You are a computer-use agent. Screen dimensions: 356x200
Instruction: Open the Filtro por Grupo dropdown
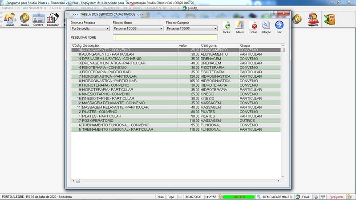point(138,28)
